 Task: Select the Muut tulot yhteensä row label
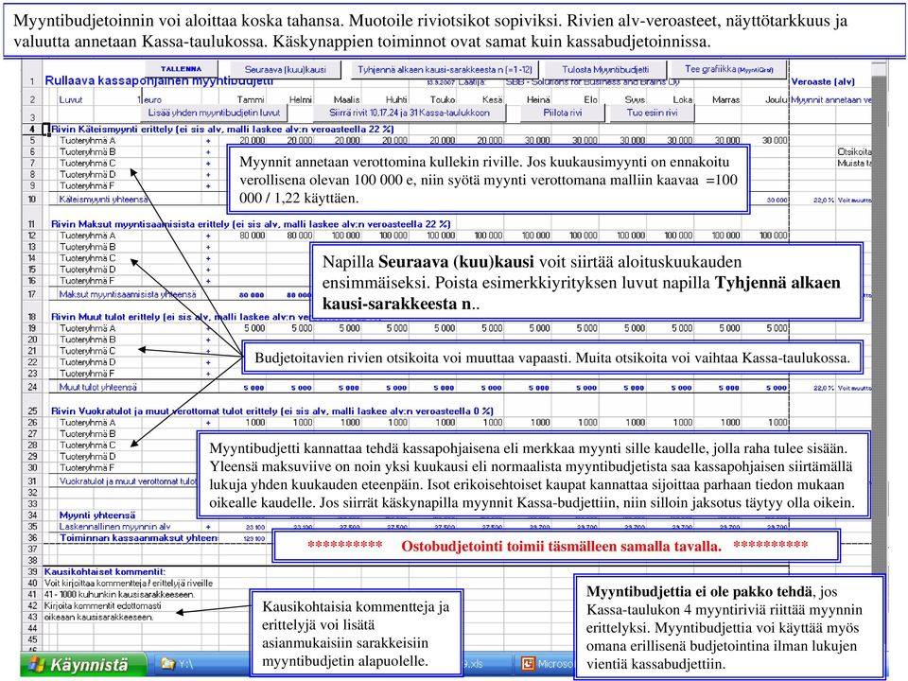97,387
